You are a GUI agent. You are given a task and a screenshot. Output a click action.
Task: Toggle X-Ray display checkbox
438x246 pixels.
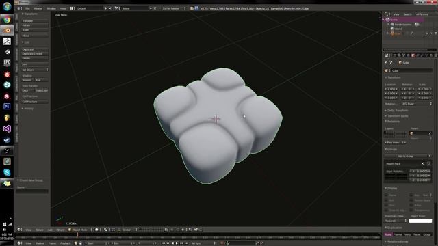pyautogui.click(x=411, y=205)
